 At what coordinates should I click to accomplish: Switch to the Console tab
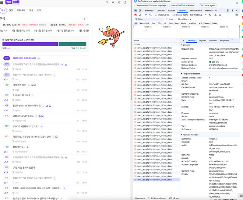coord(161,11)
